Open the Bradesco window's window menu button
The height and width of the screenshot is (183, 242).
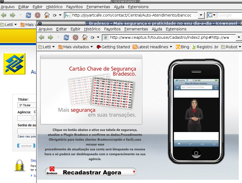(x=40, y=23)
